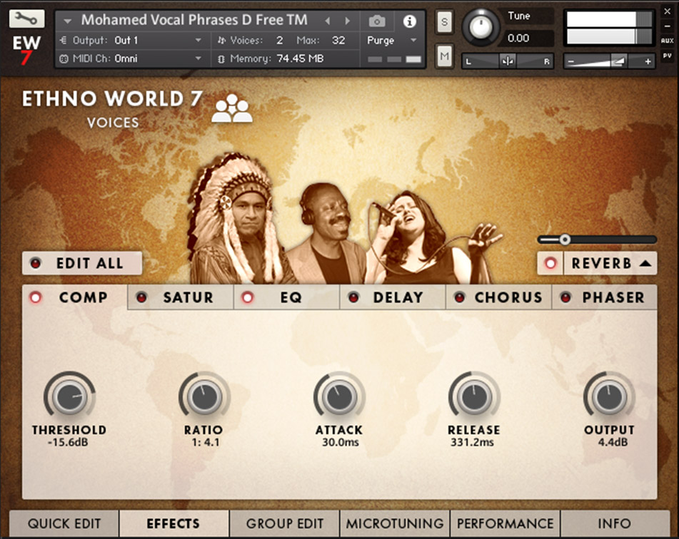Minimize the instrument header view
Image resolution: width=679 pixels, height=539 pixels.
[x=668, y=26]
